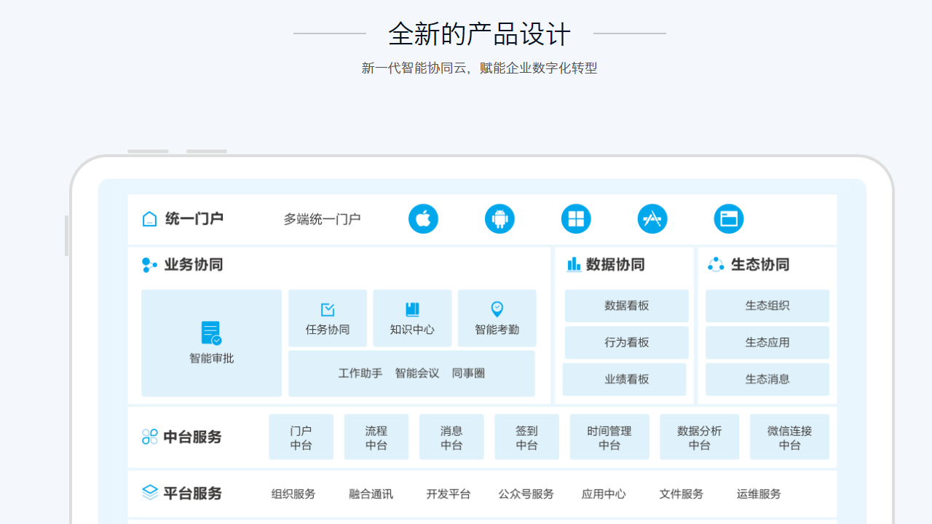Image resolution: width=932 pixels, height=524 pixels.
Task: Select the 业绩看板 tile
Action: tap(625, 379)
